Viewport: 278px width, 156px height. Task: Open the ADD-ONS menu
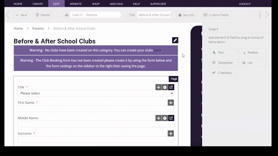(116, 4)
